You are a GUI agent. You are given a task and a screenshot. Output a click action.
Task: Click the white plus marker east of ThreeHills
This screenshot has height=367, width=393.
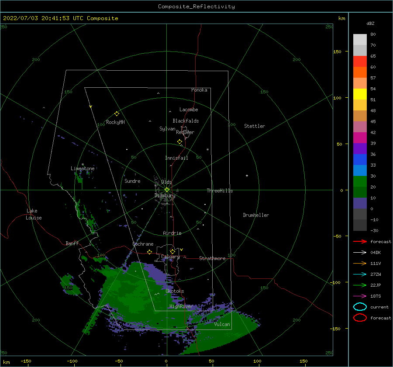247,175
